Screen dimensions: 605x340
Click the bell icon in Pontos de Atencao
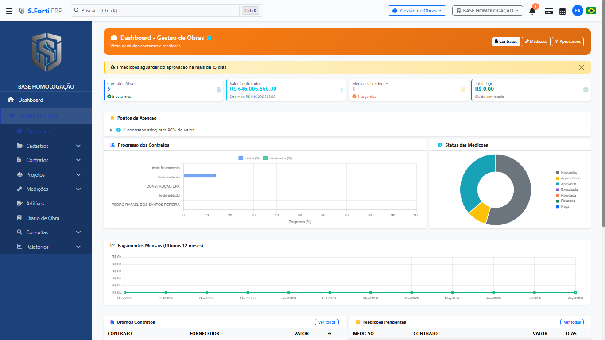[x=112, y=118]
